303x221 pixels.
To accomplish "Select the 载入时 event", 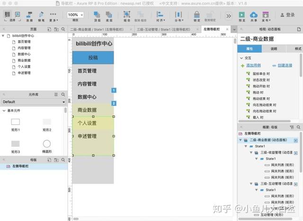I will (258, 117).
